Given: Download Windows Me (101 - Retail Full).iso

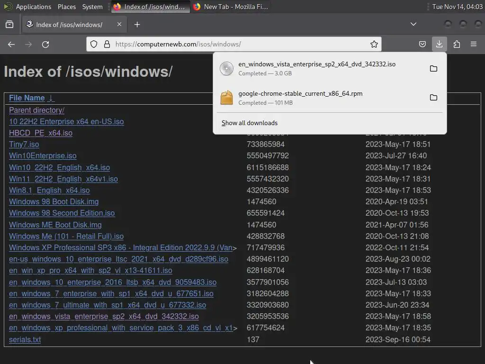Looking at the screenshot, I should pos(66,236).
